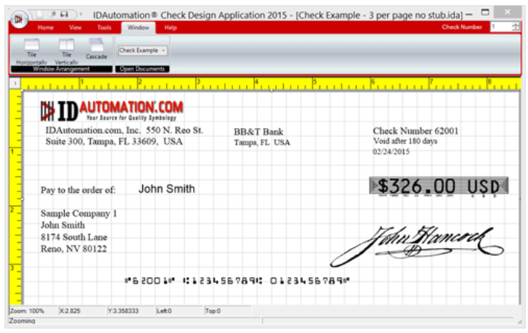528x333 pixels.
Task: Expand the quick access toolbar customize arrow
Action: 81,14
